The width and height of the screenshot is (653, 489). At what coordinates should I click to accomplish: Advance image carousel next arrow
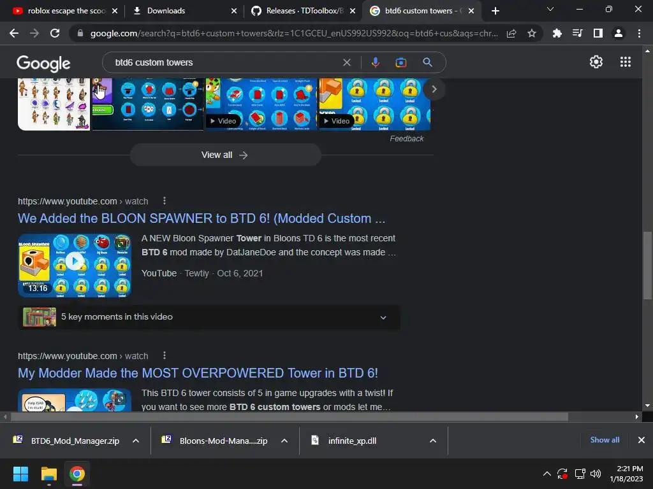tap(434, 89)
